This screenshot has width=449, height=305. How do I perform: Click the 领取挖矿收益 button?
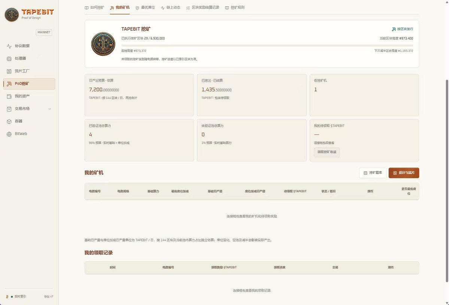327,152
